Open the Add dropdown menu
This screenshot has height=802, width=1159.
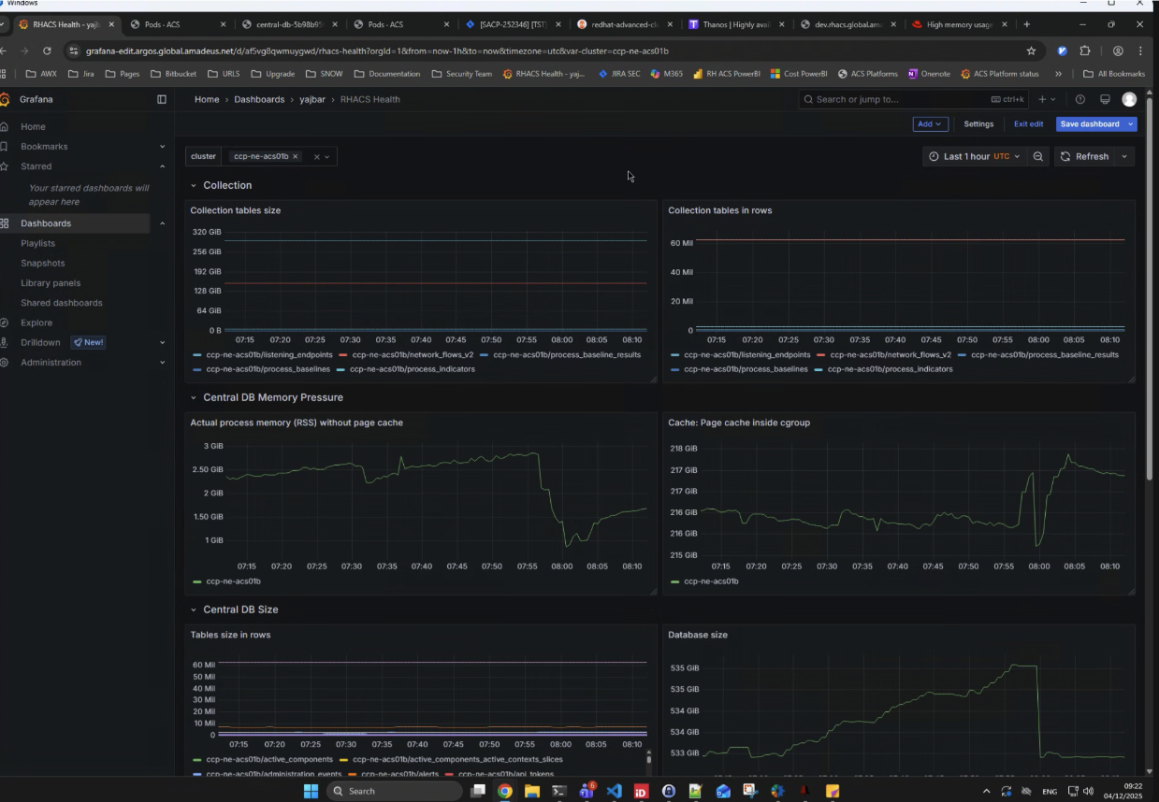pyautogui.click(x=930, y=124)
